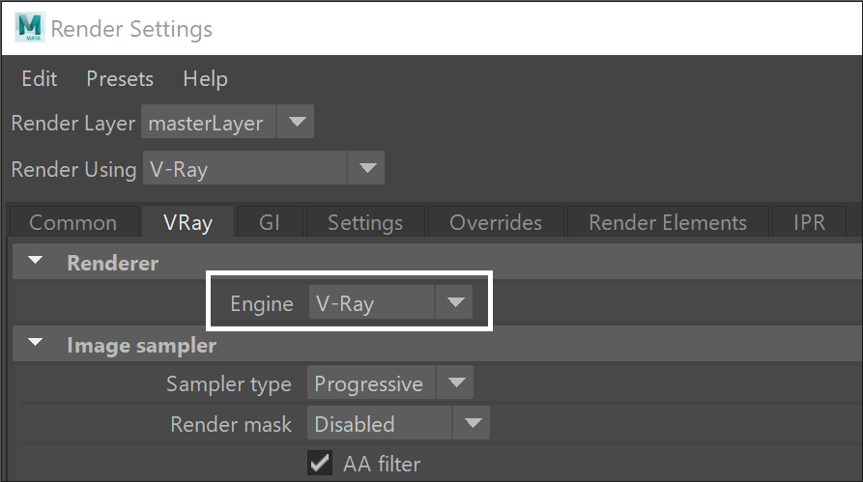Switch to the Common tab
The width and height of the screenshot is (863, 482).
tap(73, 222)
